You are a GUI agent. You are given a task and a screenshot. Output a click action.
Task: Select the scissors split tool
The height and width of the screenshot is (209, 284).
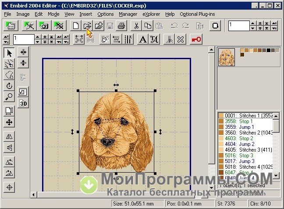9,64
